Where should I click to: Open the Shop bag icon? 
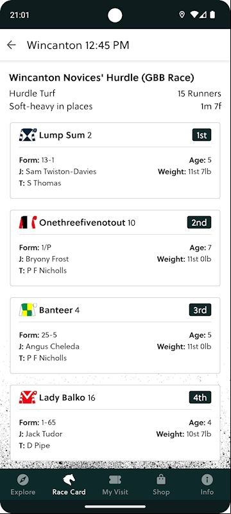point(161,481)
